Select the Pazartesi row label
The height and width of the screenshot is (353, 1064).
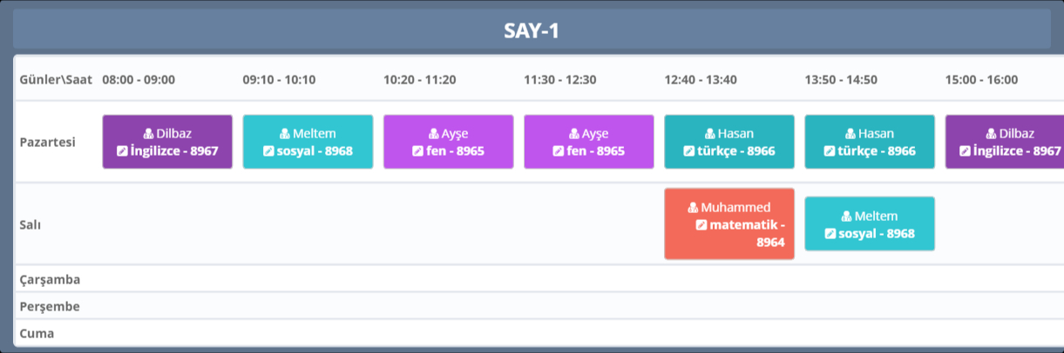coord(49,142)
